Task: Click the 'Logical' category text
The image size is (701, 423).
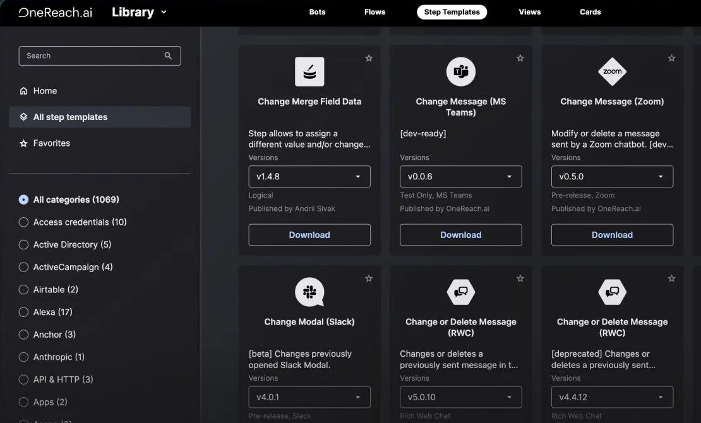Action: pos(261,196)
